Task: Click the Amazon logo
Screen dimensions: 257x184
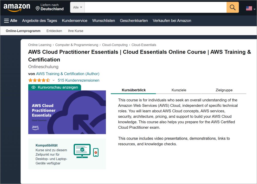Action: [x=17, y=7]
